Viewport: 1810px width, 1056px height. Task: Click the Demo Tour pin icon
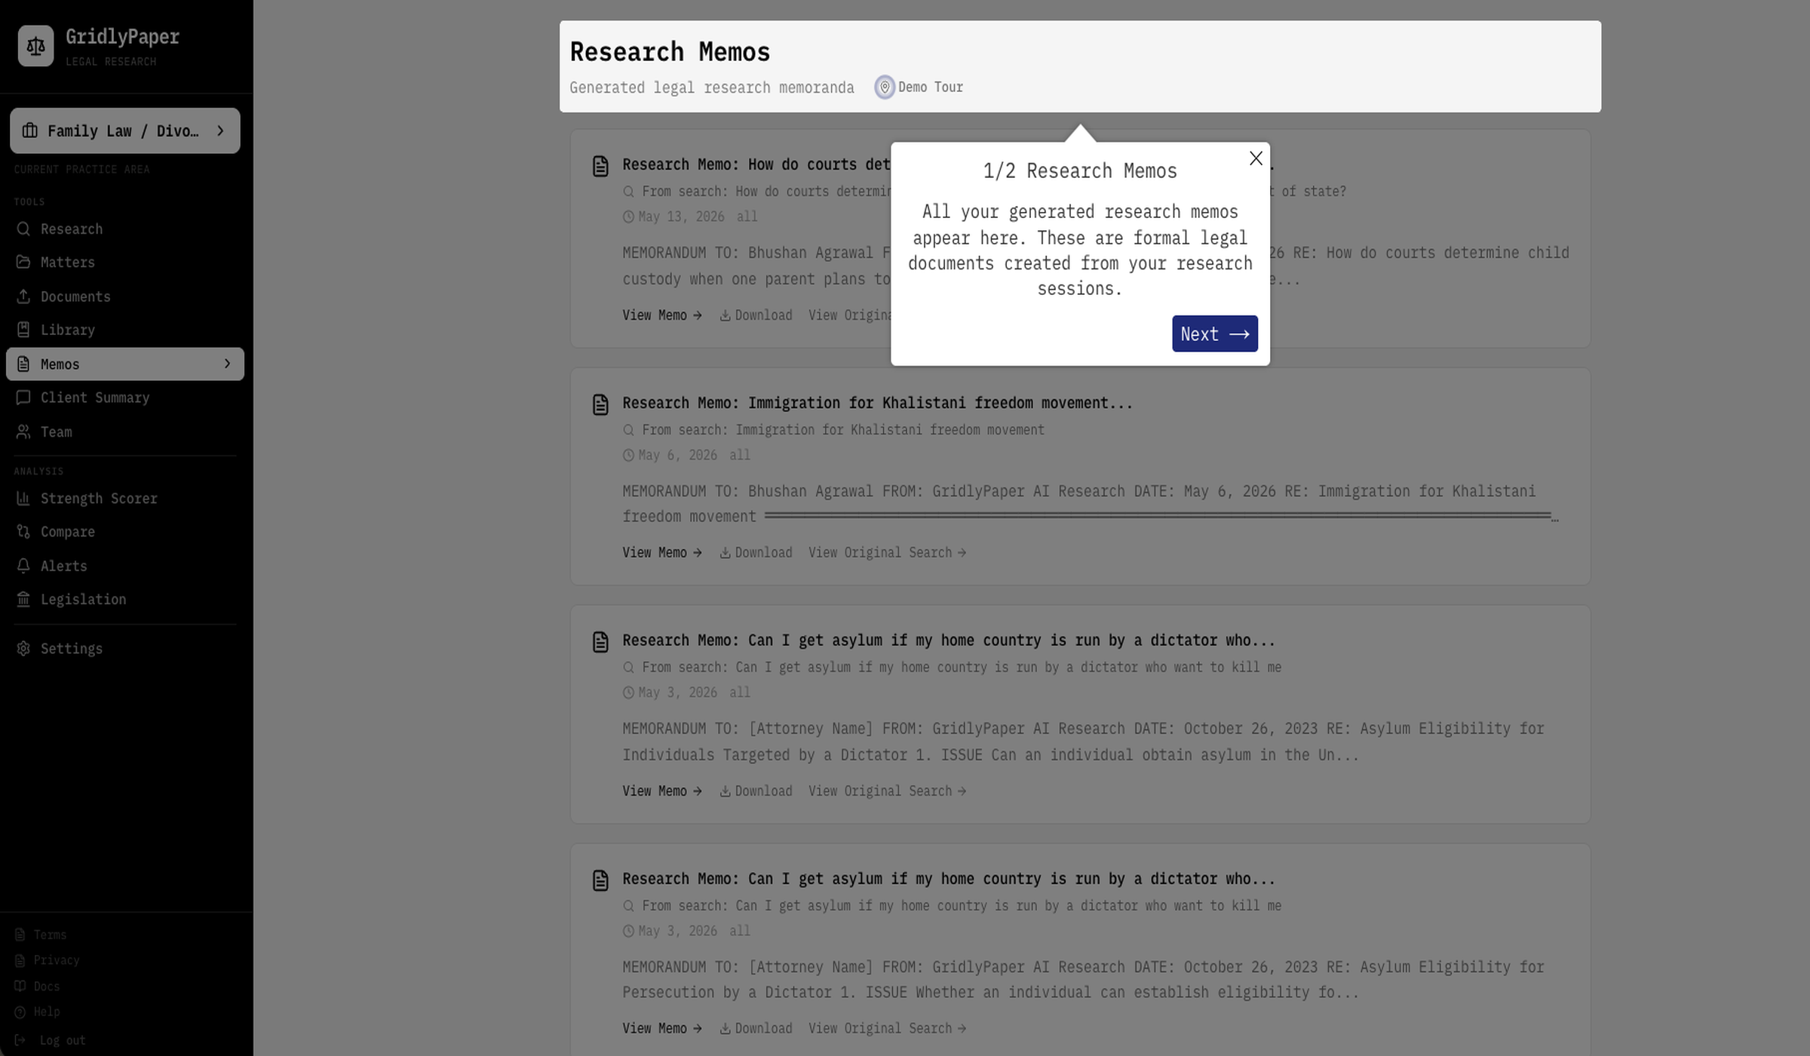[885, 87]
